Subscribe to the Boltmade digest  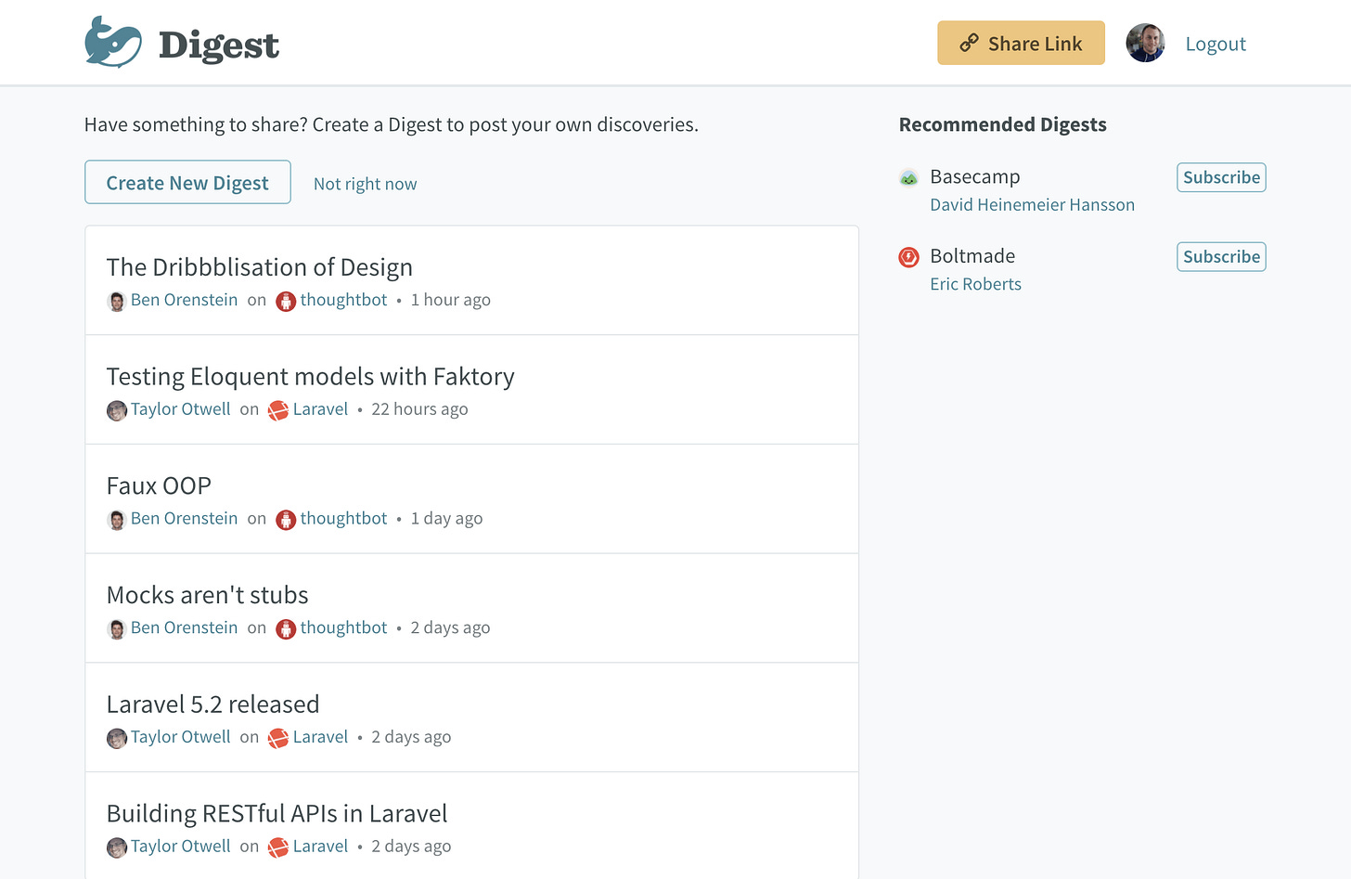[x=1221, y=257]
